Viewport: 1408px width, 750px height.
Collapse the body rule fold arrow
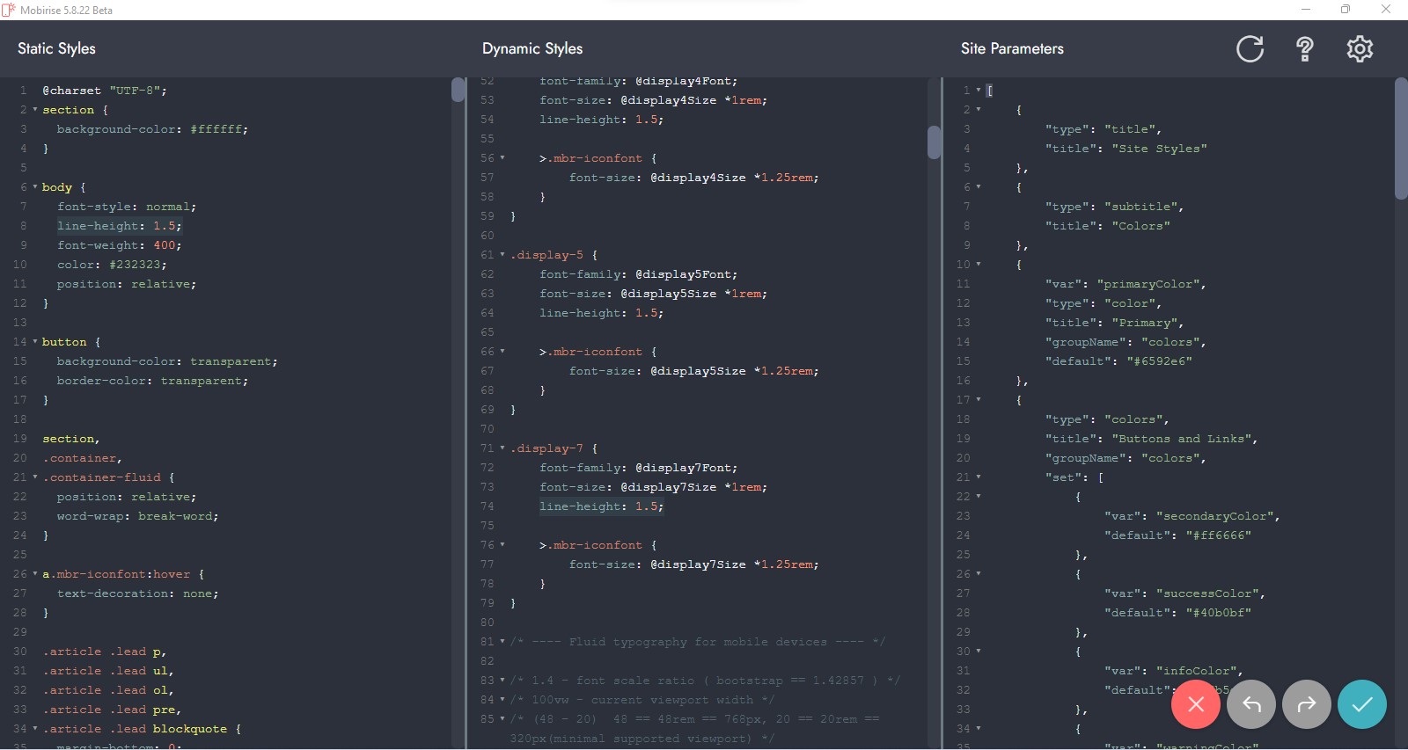click(35, 187)
